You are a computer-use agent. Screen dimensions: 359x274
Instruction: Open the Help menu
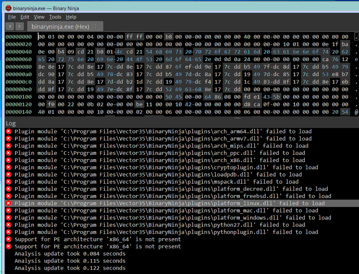click(x=71, y=17)
